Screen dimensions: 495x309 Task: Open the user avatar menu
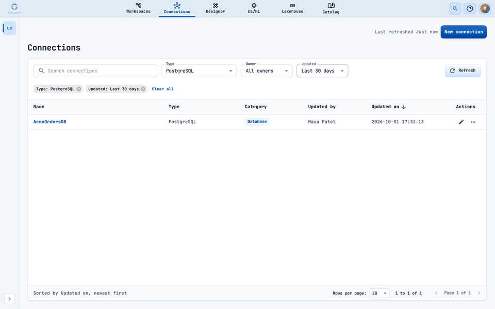(x=485, y=9)
